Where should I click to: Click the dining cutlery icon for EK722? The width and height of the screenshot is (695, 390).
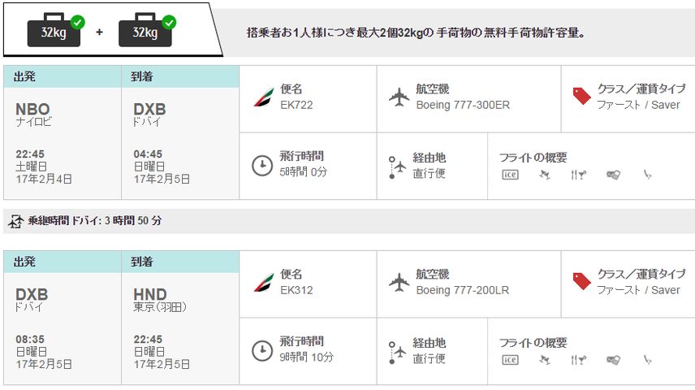tap(578, 175)
